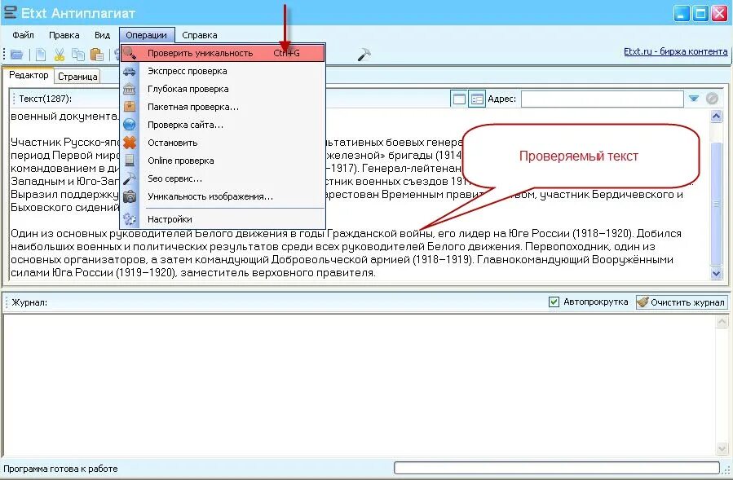Click car icon next to Экспресс проверка
This screenshot has width=733, height=480.
click(130, 71)
